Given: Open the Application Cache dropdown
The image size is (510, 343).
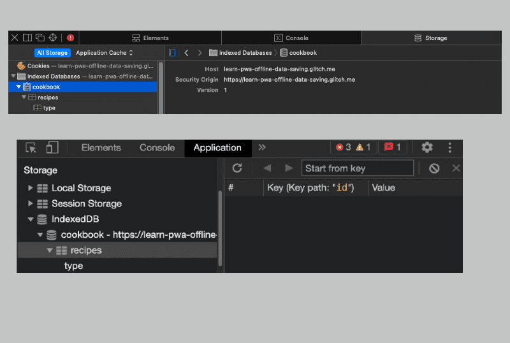Looking at the screenshot, I should pyautogui.click(x=105, y=53).
